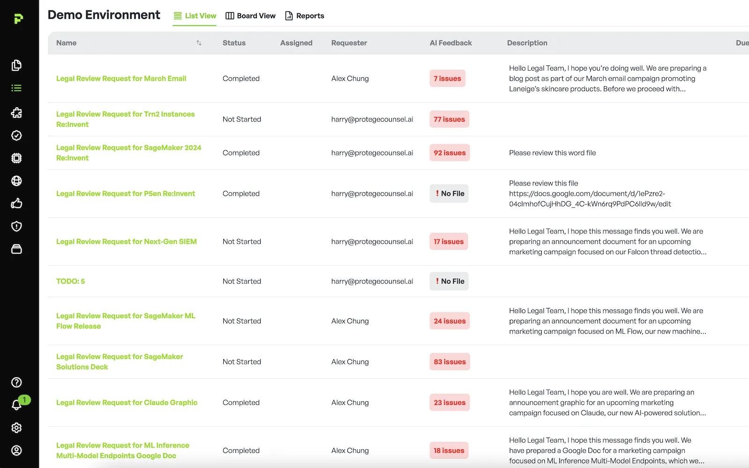
Task: Click the help question mark icon
Action: pyautogui.click(x=16, y=382)
